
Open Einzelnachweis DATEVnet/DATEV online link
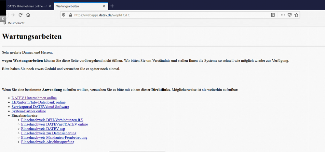click(x=55, y=124)
